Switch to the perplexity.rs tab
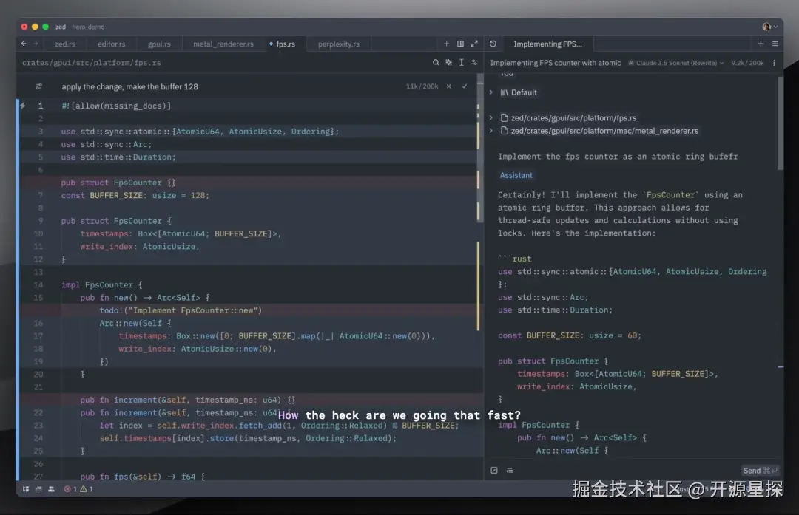Screen dimensions: 799x515 click(338, 44)
